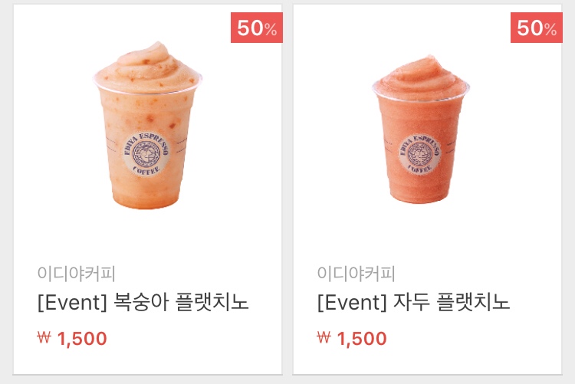Click the whipped top of the peach drink
The width and height of the screenshot is (575, 384).
(x=147, y=67)
